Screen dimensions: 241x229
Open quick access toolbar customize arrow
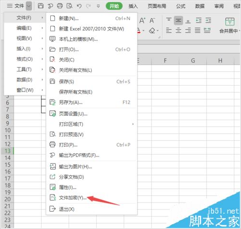click(99, 6)
